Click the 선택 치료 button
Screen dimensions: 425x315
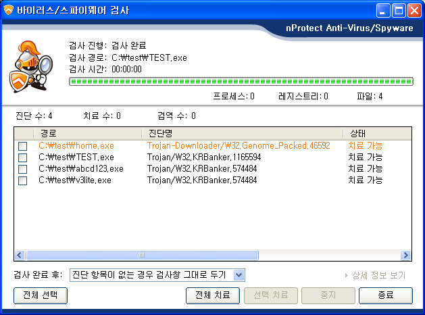(x=271, y=295)
